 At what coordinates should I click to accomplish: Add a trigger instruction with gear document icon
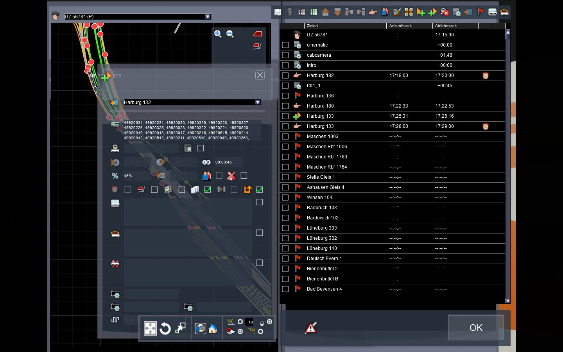(457, 12)
